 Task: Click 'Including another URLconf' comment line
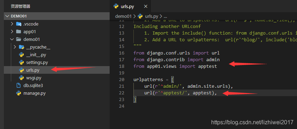[x=167, y=27]
